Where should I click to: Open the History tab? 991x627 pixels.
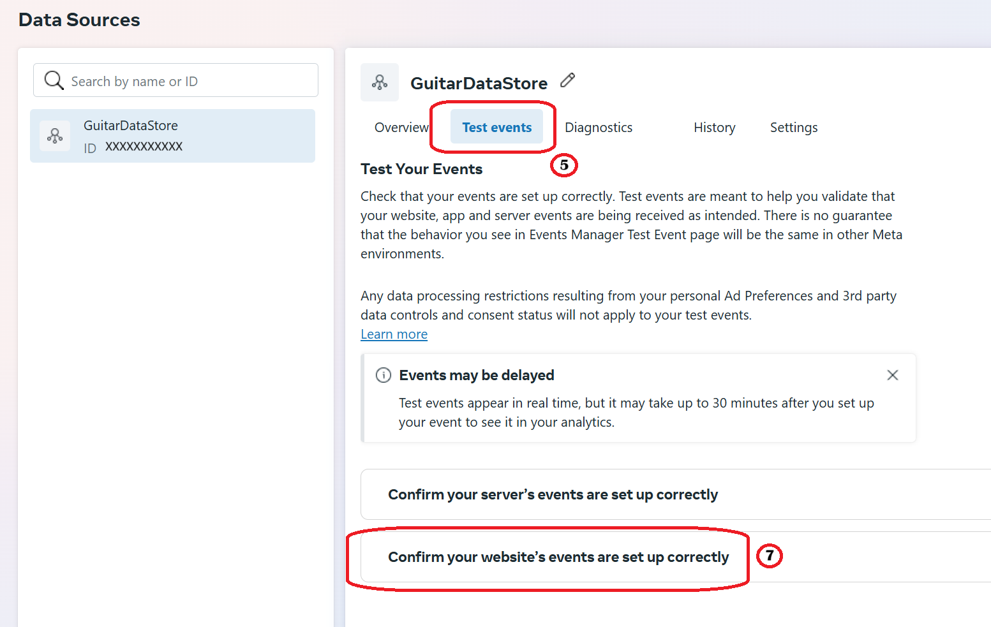[714, 128]
